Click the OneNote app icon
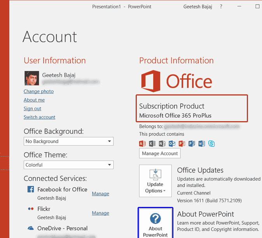The image size is (262, 238). click(x=162, y=144)
